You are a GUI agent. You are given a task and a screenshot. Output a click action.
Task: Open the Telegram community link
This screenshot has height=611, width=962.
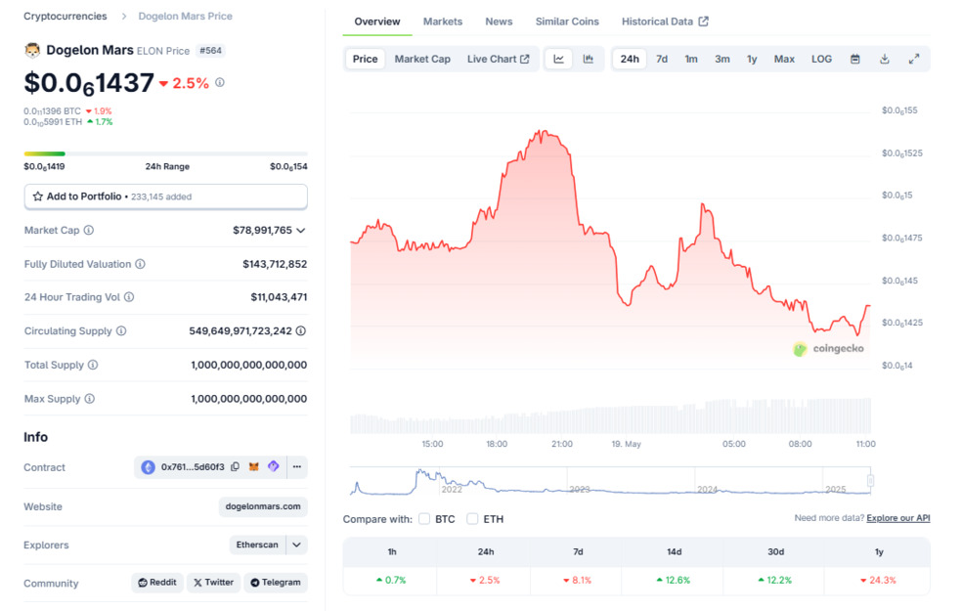click(276, 583)
